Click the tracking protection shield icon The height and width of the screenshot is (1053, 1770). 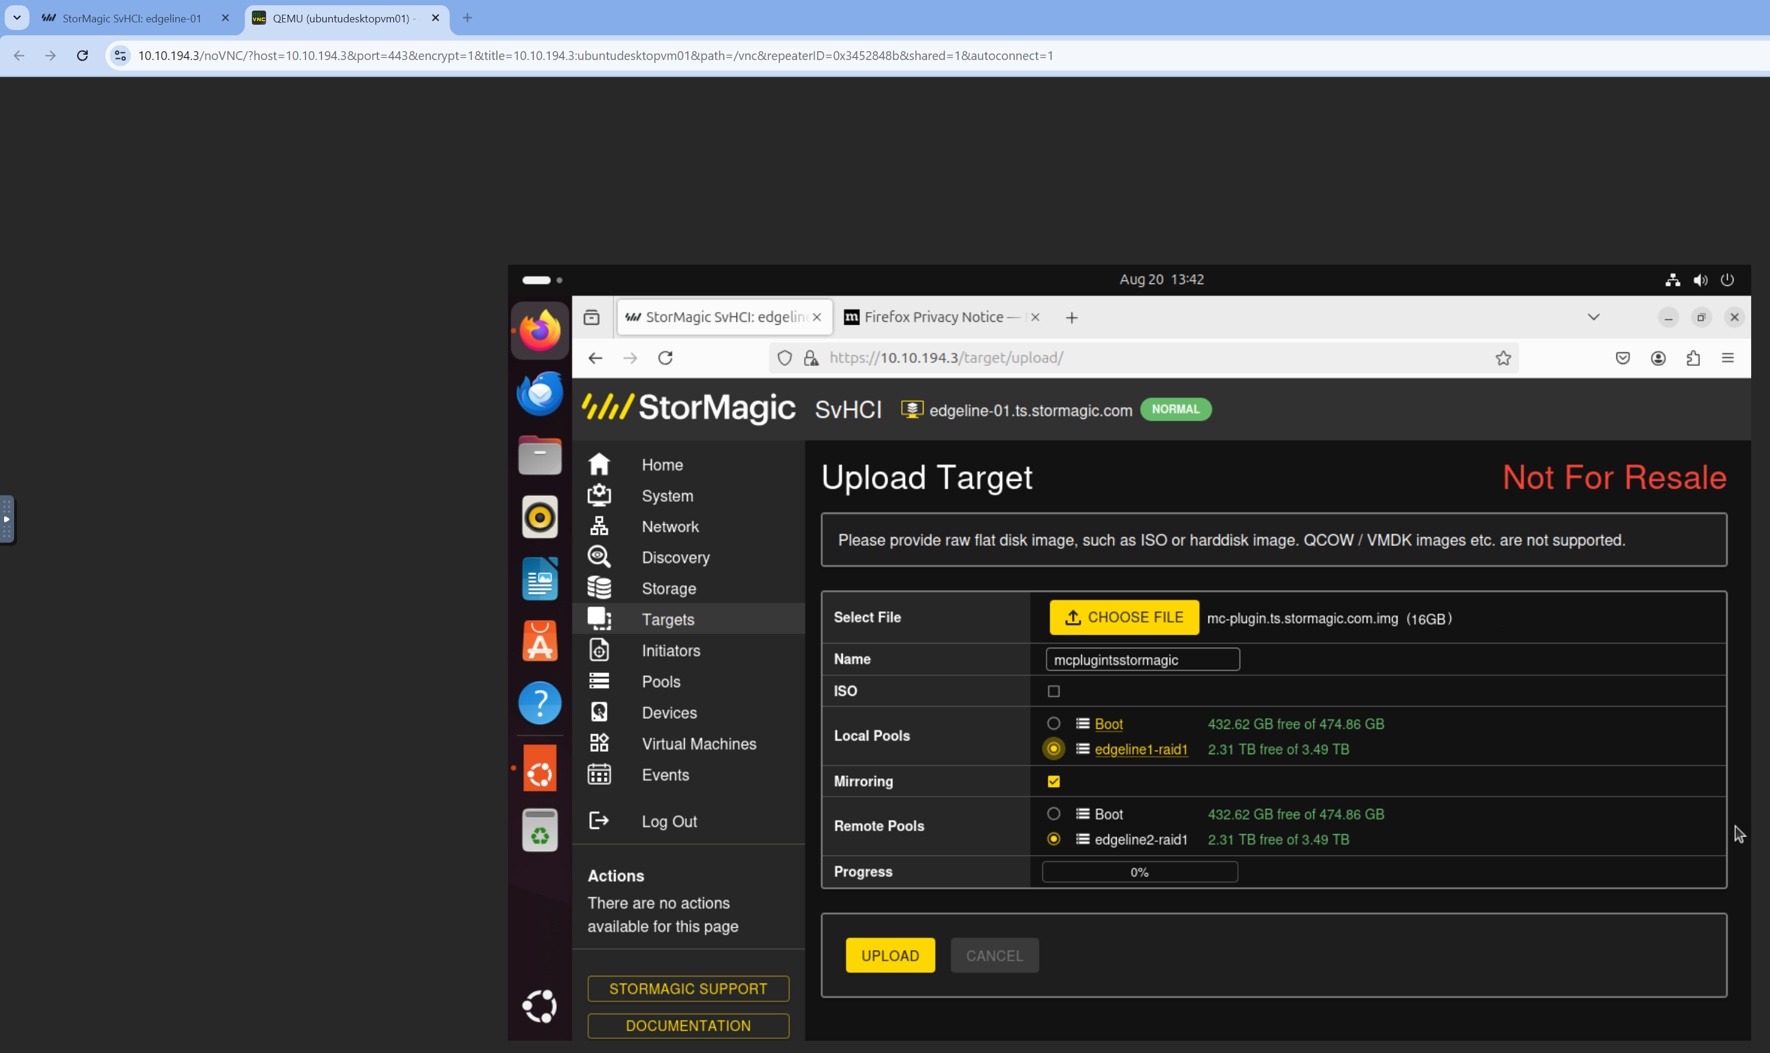point(785,358)
